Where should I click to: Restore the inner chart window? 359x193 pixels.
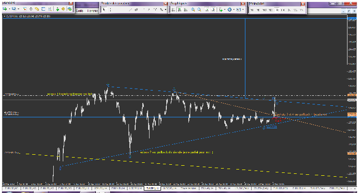(349, 11)
